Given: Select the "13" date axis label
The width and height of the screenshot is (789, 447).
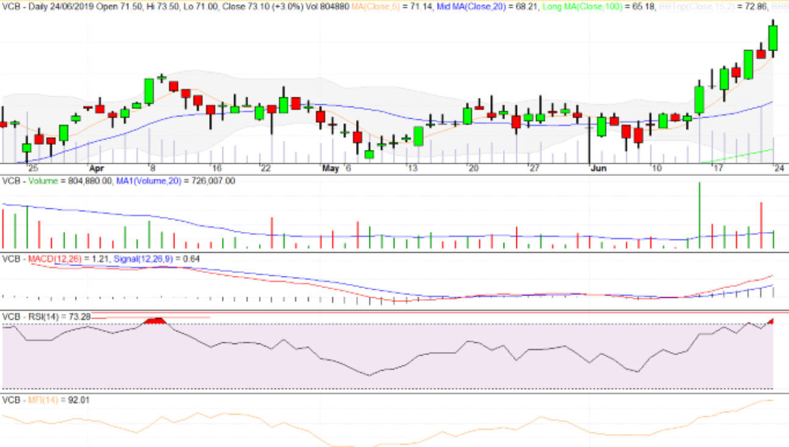Looking at the screenshot, I should pos(413,168).
